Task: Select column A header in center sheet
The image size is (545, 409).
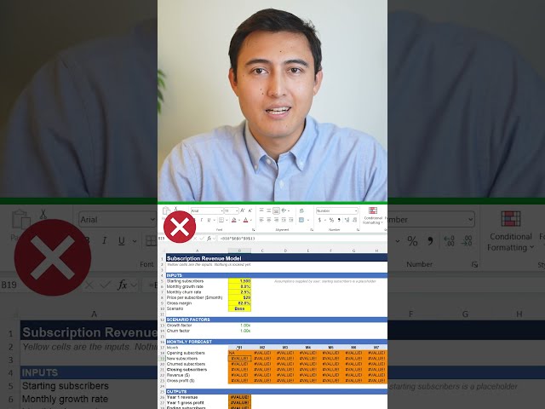Action: point(197,251)
